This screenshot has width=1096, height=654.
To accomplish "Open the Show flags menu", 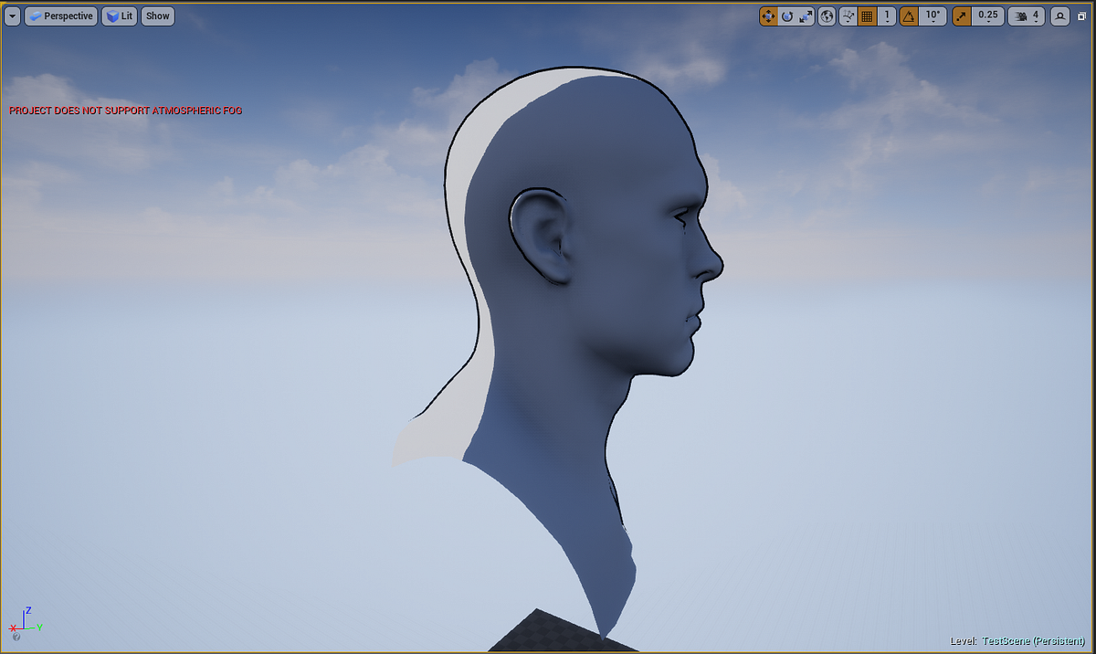I will (x=156, y=16).
